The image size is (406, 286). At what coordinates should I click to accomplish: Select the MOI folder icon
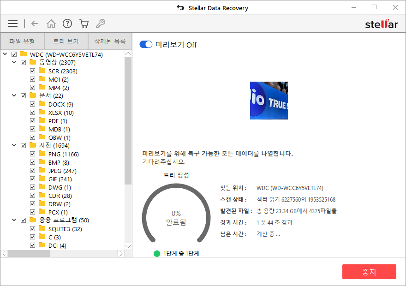coord(42,79)
